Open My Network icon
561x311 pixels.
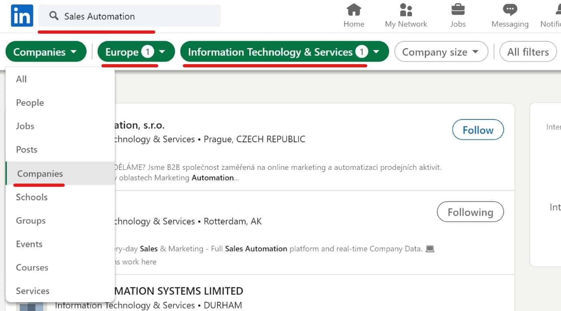406,10
